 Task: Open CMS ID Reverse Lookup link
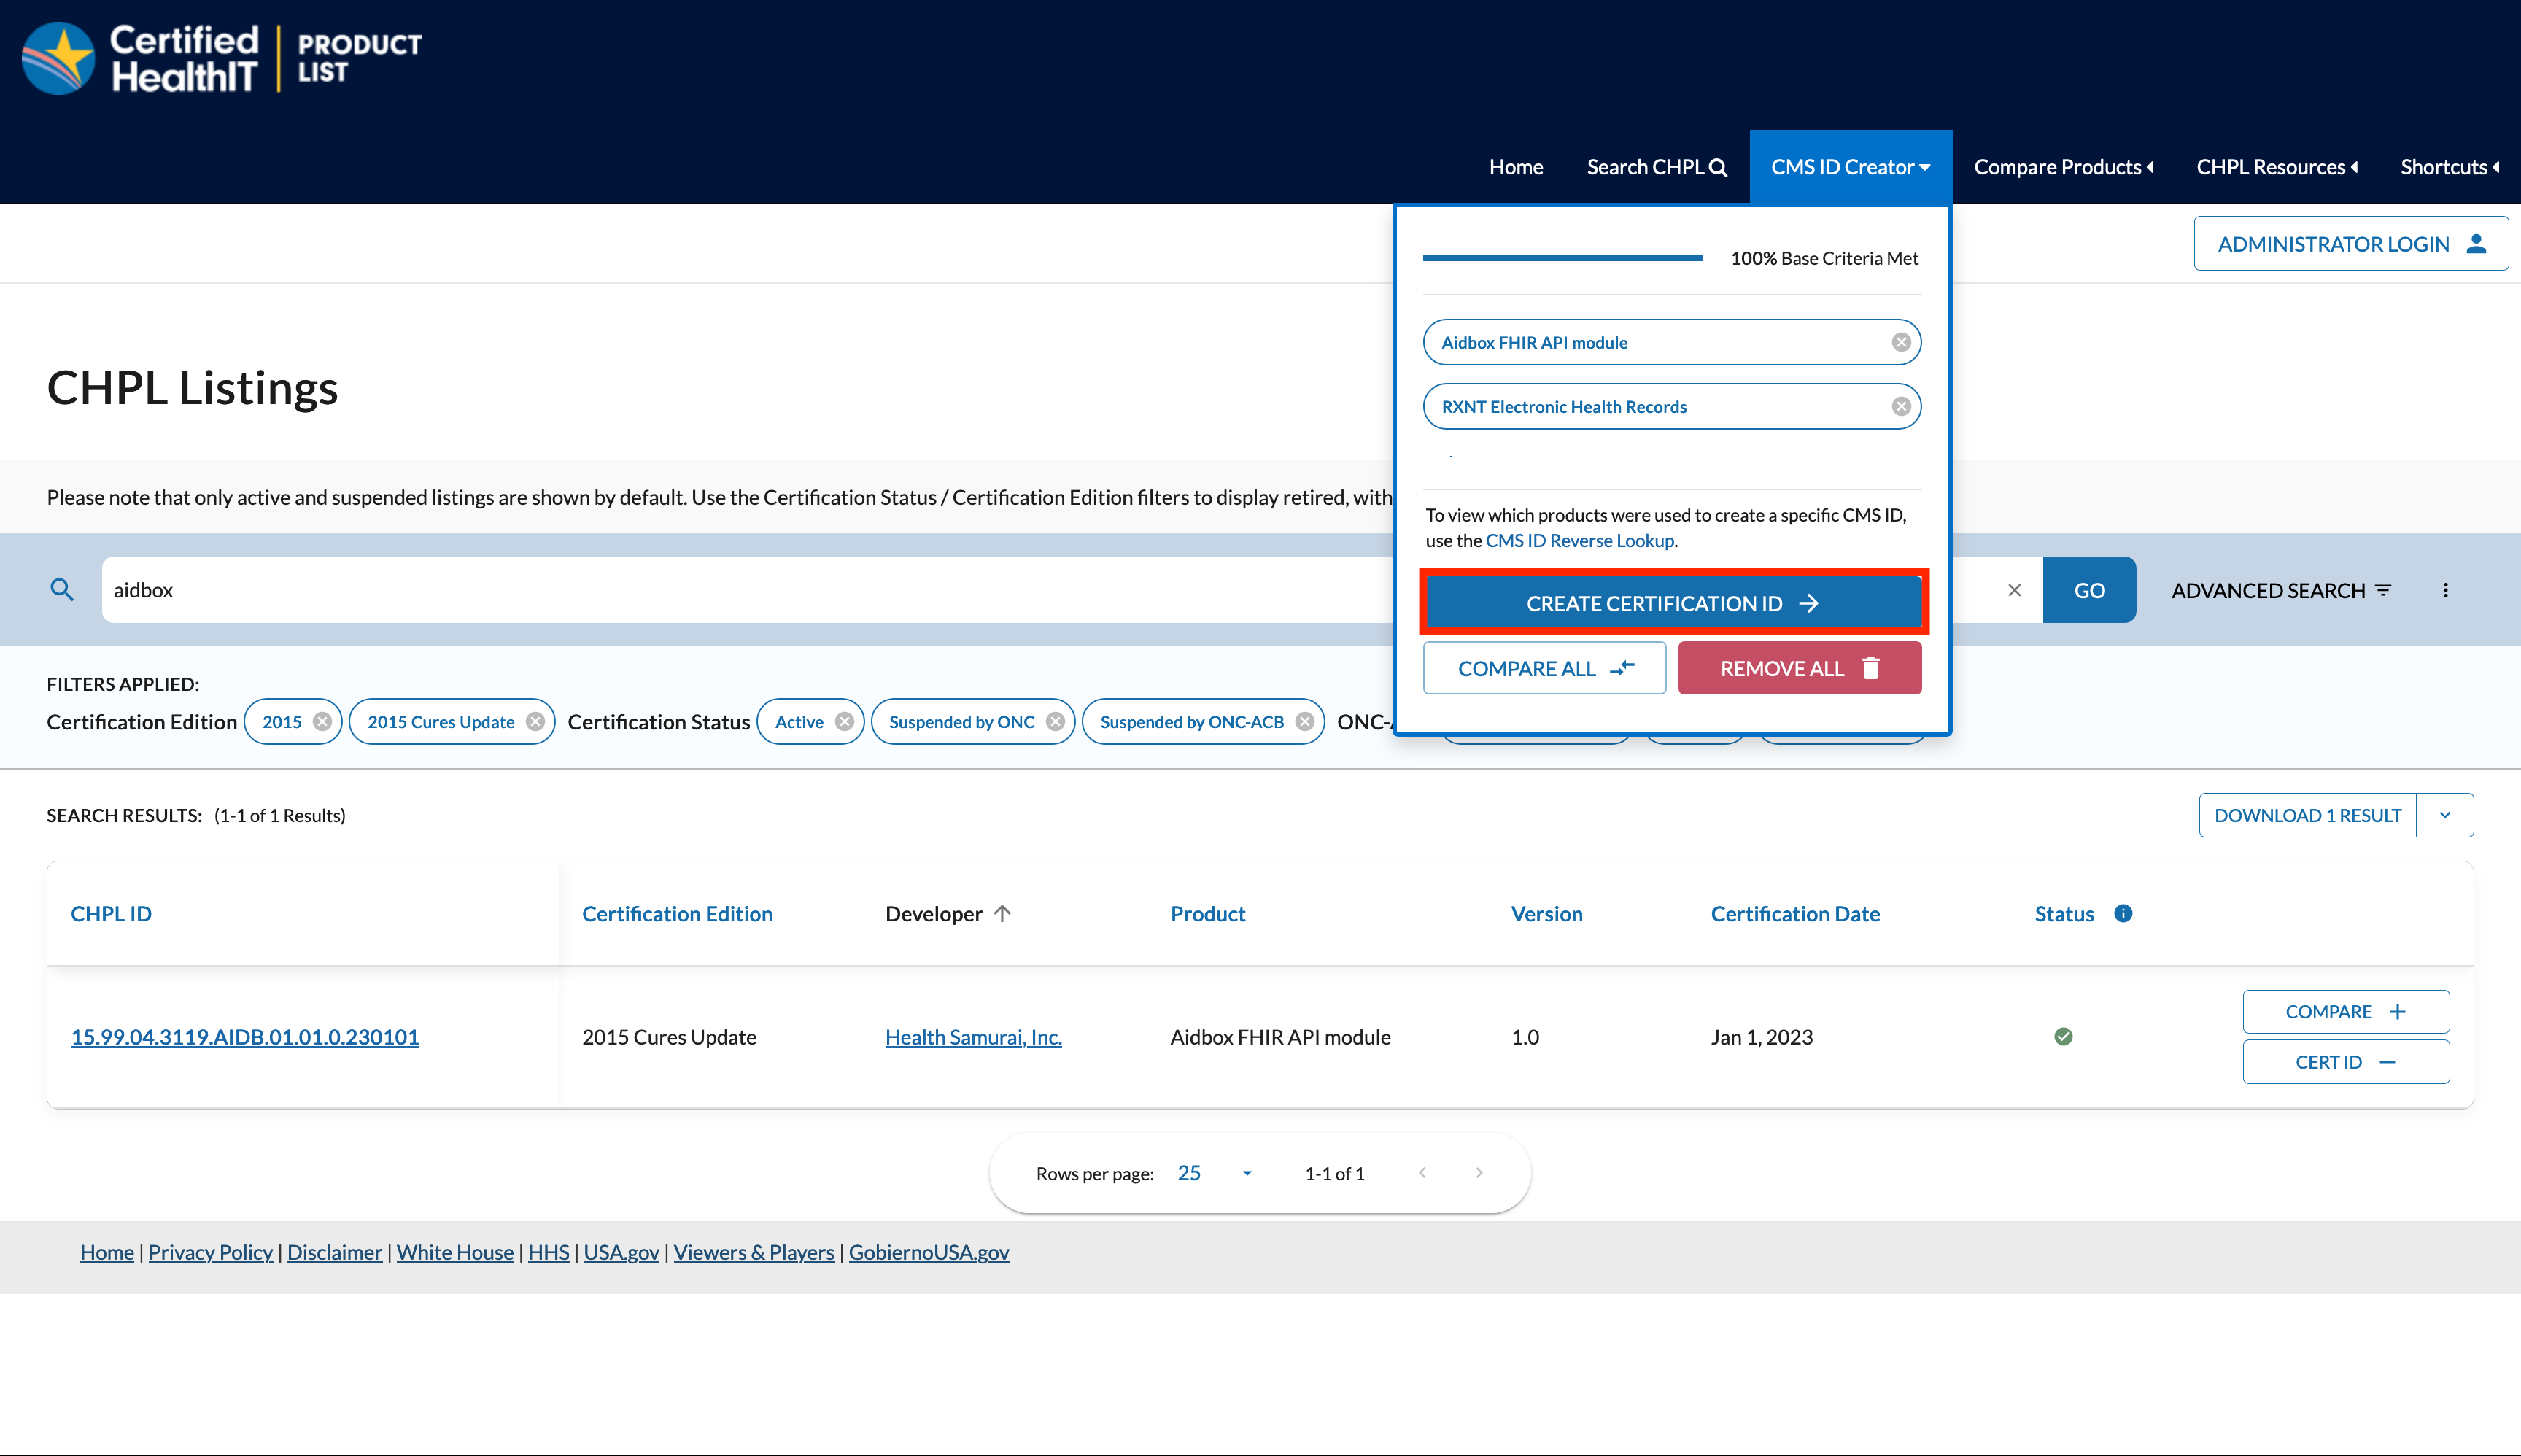pos(1579,540)
